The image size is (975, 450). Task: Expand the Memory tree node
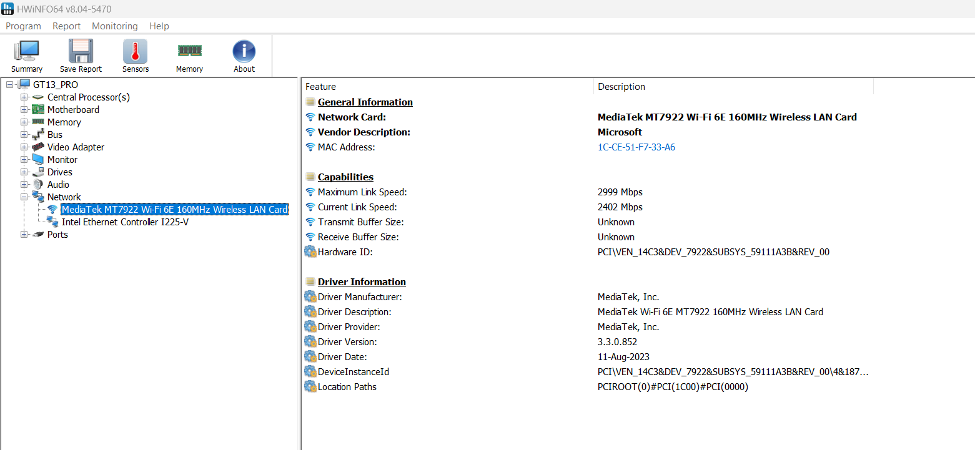24,122
